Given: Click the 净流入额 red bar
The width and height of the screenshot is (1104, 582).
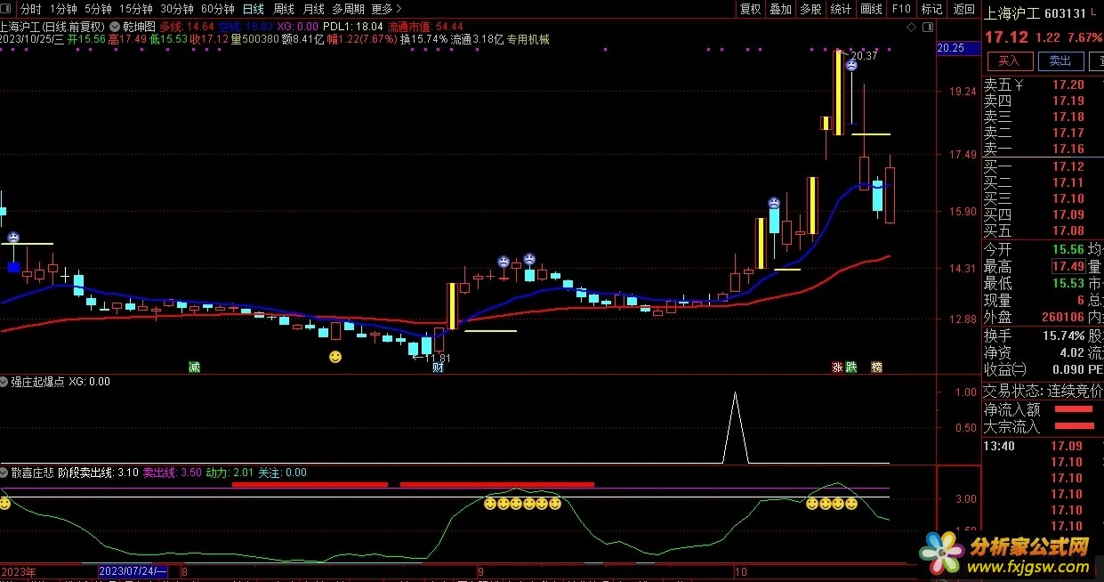Looking at the screenshot, I should pos(1073,409).
